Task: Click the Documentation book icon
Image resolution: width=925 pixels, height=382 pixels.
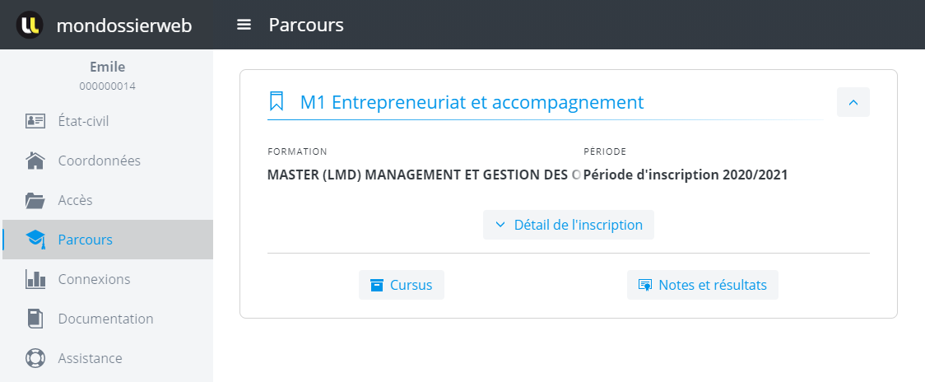Action: 35,319
